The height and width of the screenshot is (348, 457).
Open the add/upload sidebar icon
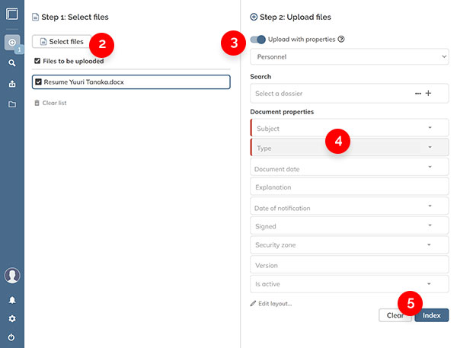11,42
